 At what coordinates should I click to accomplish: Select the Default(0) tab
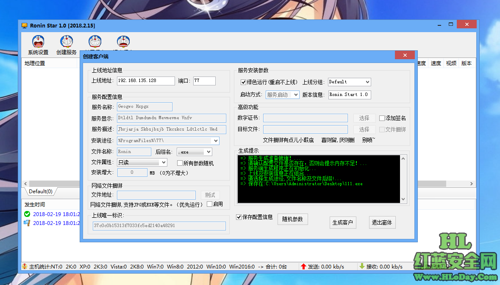41,192
